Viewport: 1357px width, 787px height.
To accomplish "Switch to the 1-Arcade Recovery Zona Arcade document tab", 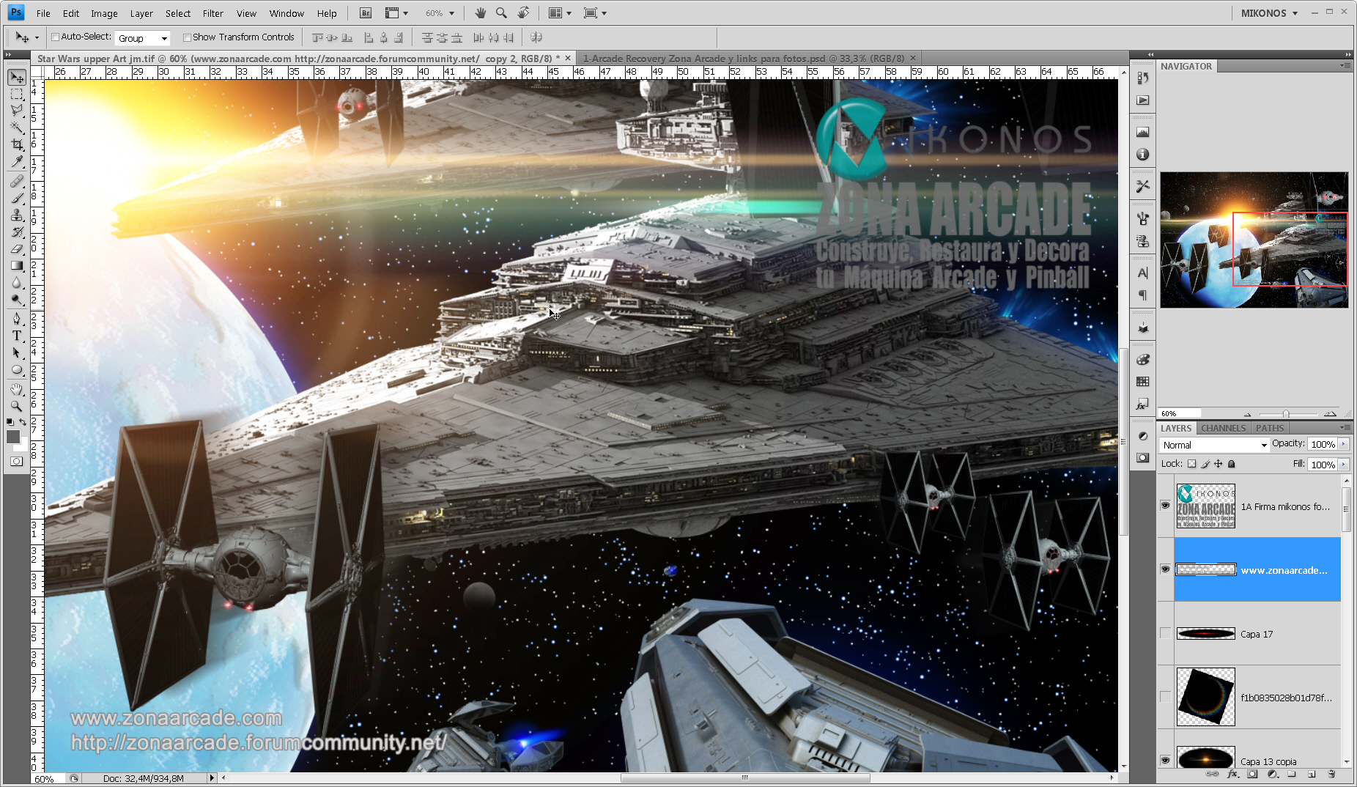I will point(743,58).
